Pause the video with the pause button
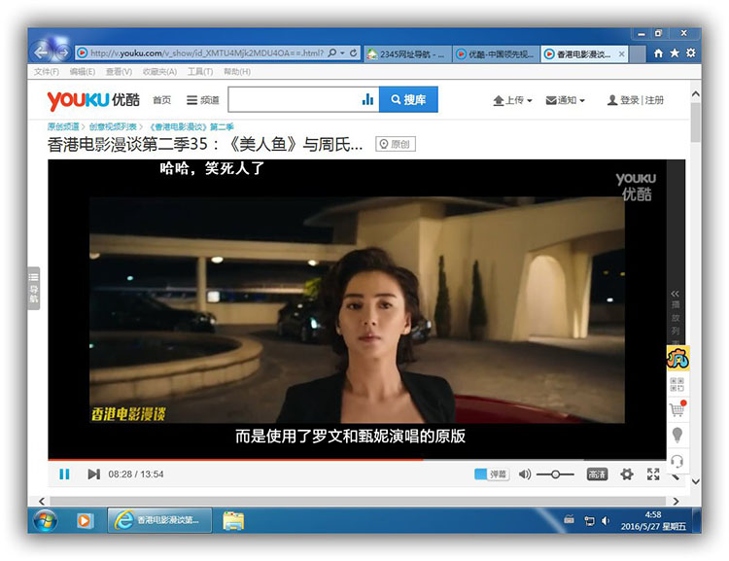The width and height of the screenshot is (729, 561). [x=64, y=474]
